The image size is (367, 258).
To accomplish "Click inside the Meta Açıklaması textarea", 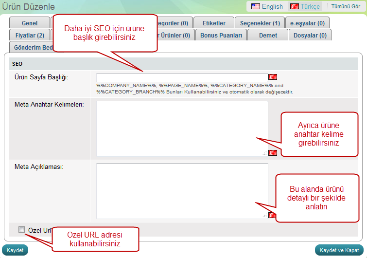I will tap(182, 190).
